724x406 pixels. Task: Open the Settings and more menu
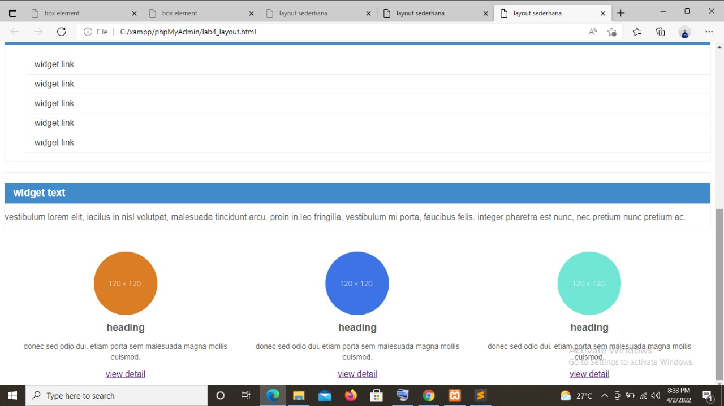[709, 32]
